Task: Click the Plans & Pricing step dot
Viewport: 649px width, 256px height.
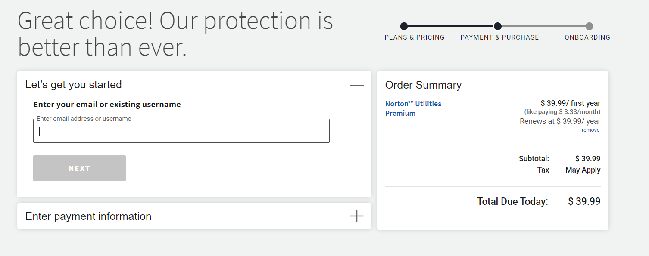Action: pyautogui.click(x=404, y=26)
